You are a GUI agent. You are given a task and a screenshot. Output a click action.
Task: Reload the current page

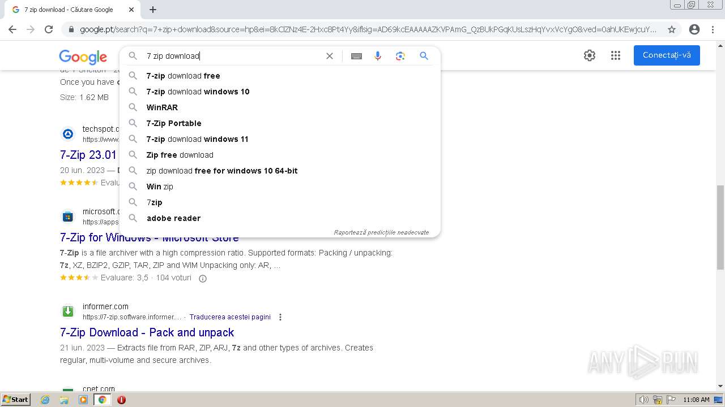click(x=49, y=29)
